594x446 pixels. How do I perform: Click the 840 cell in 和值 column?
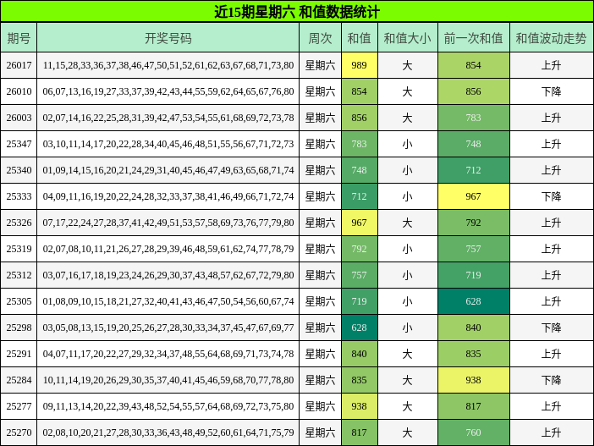(359, 354)
